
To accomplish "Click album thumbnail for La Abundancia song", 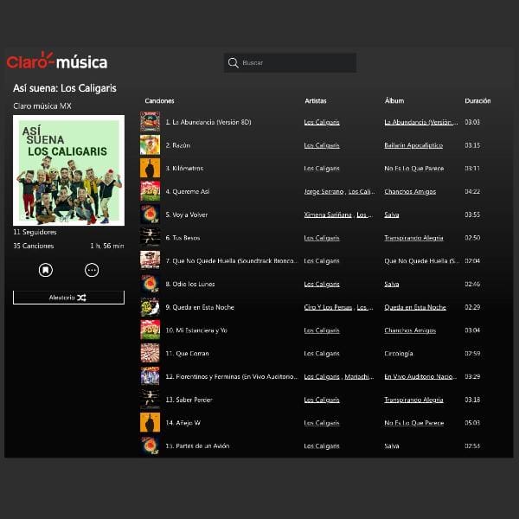I will click(150, 122).
